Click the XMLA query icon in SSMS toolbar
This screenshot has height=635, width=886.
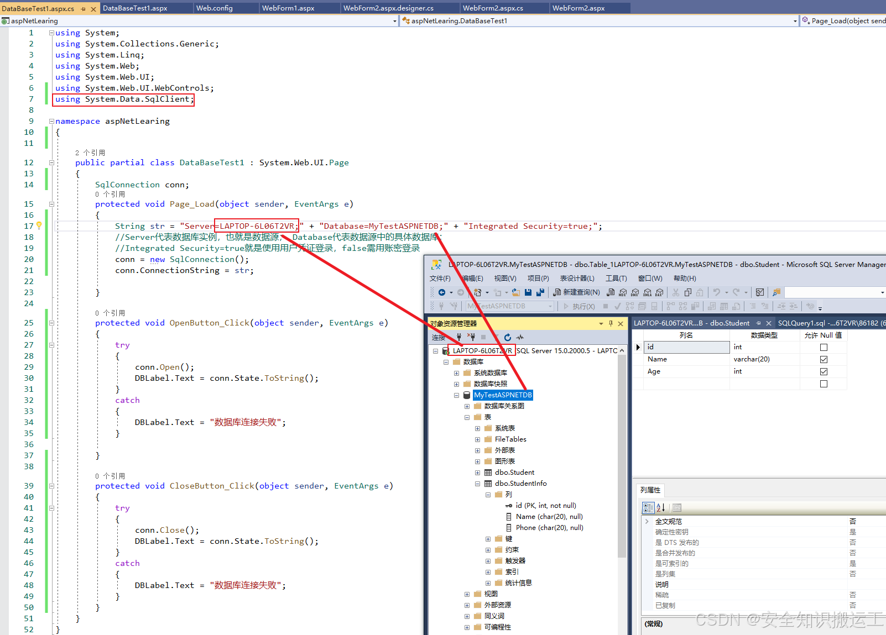click(x=647, y=292)
